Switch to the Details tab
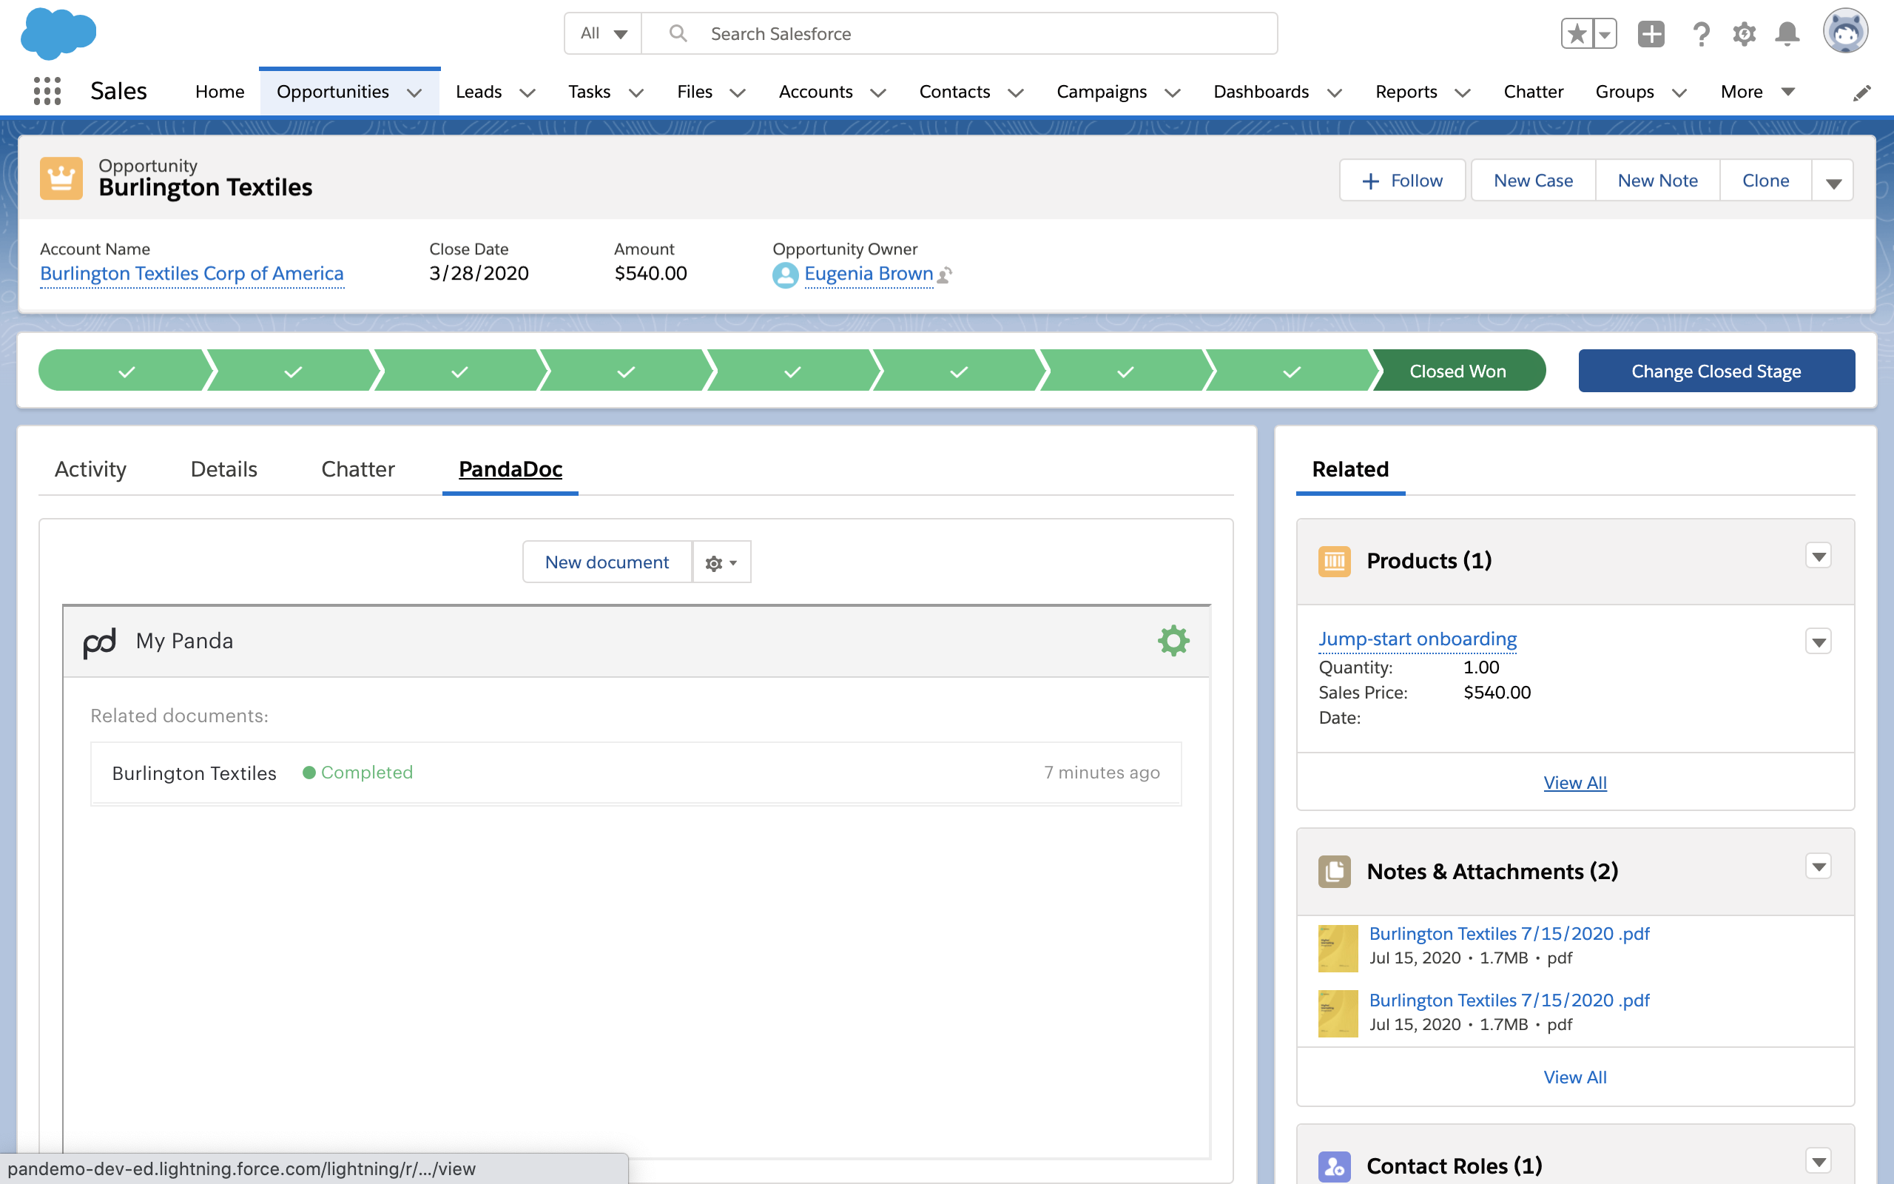This screenshot has width=1894, height=1184. point(224,469)
